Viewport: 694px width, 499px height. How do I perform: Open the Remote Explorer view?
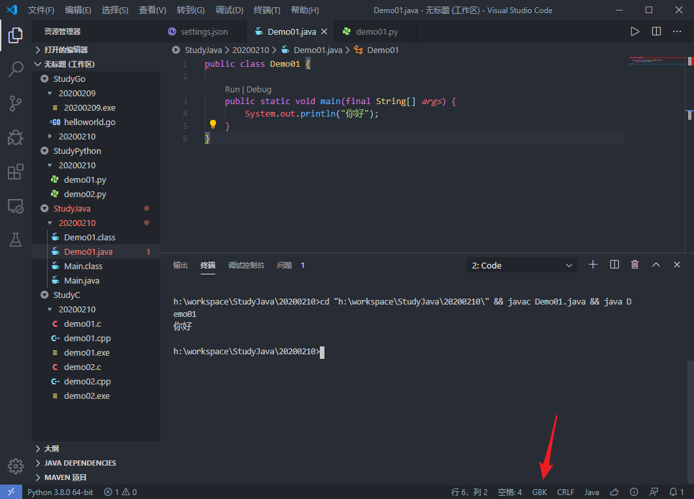click(x=15, y=206)
